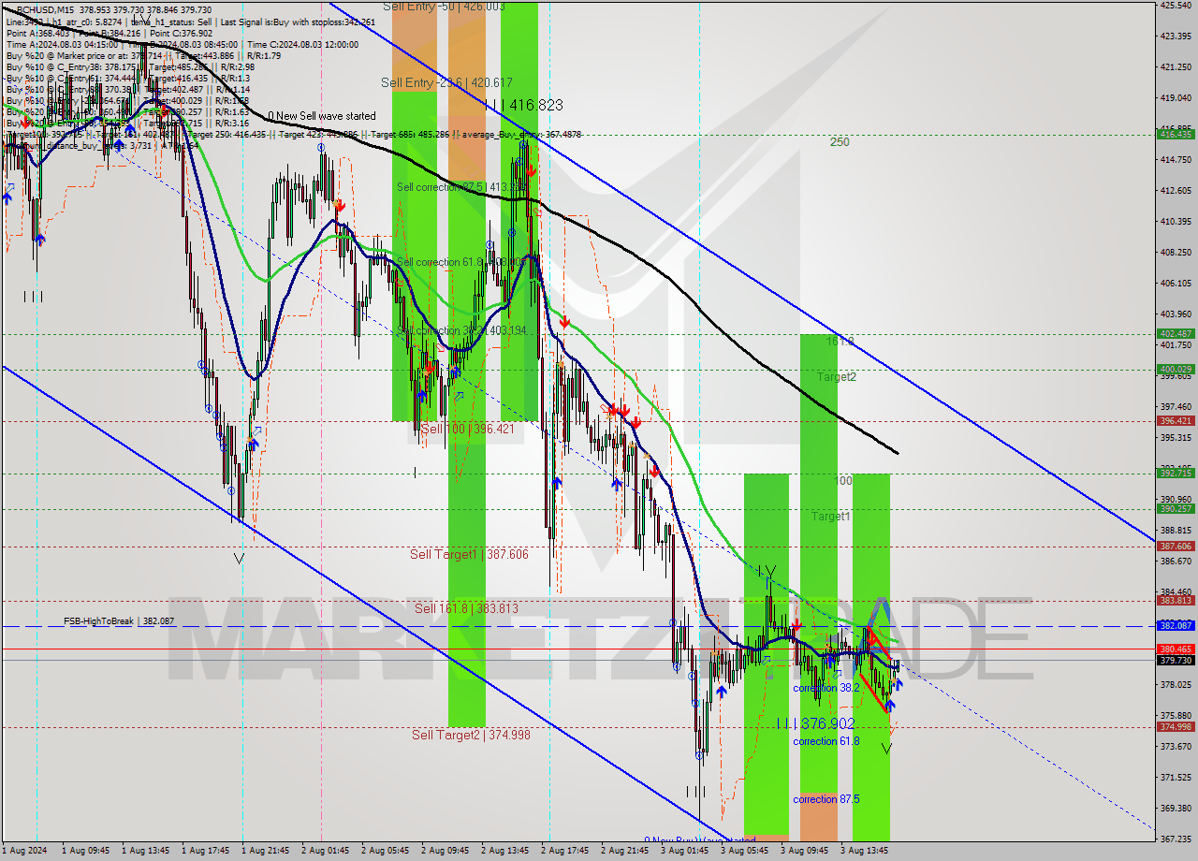Select the green 'Target1' label
Screen dimensions: 1198x861
(x=830, y=517)
